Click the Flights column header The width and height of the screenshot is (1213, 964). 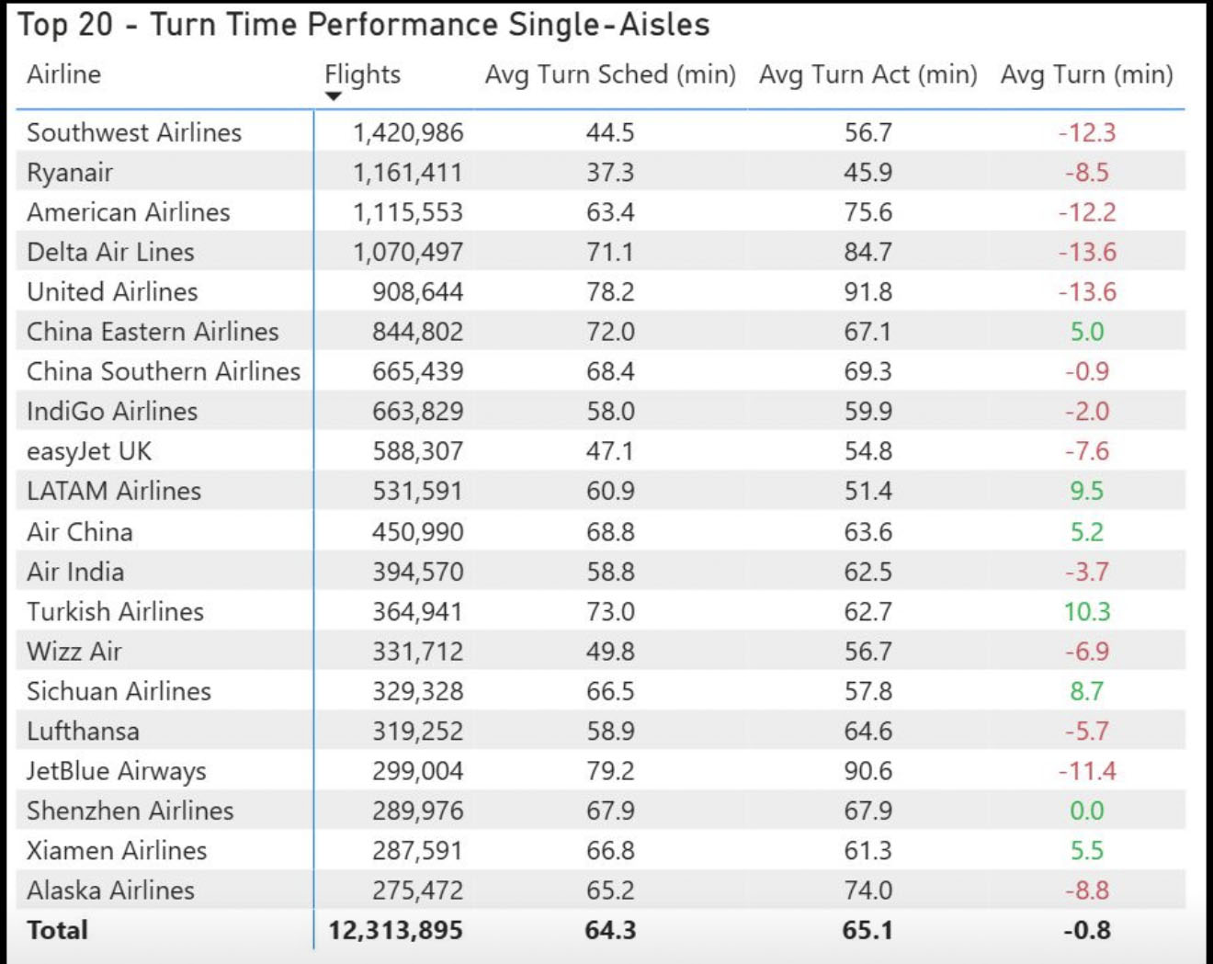tap(363, 74)
